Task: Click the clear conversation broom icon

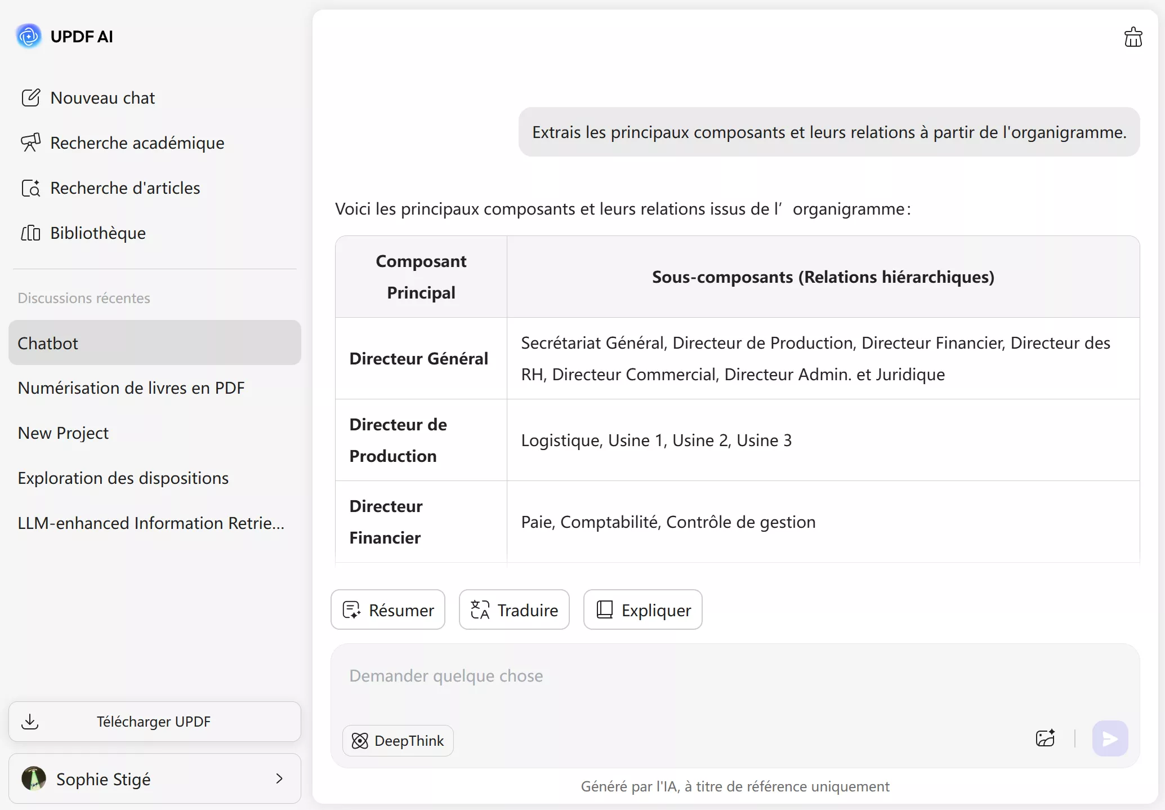Action: 1133,37
